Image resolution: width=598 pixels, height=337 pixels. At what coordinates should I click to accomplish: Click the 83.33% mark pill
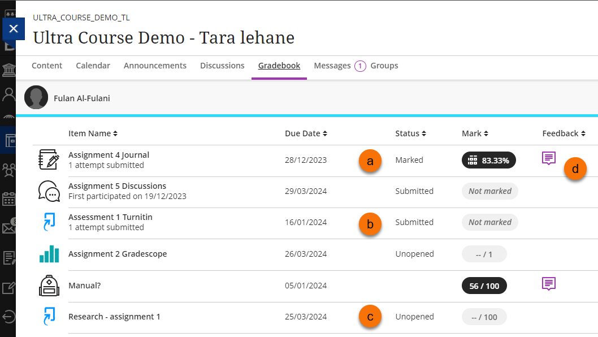tap(489, 161)
